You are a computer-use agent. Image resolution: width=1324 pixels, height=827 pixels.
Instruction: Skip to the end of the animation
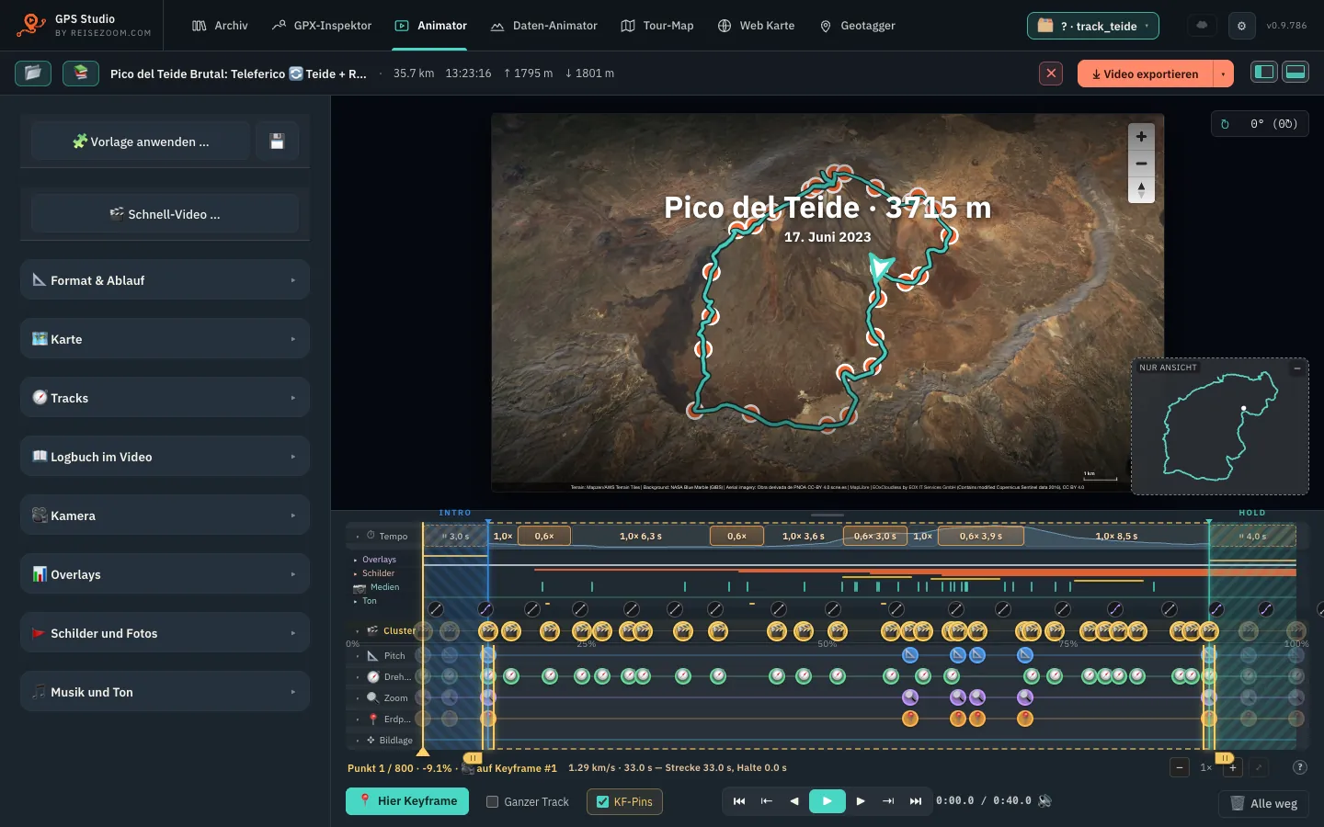point(916,801)
